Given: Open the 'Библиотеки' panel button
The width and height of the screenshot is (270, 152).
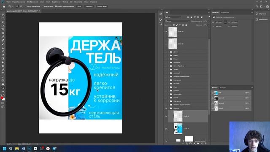Looking at the screenshot, I should 262,20.
